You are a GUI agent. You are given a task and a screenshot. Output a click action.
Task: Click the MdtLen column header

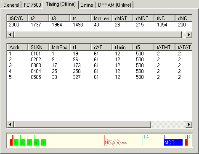click(102, 18)
